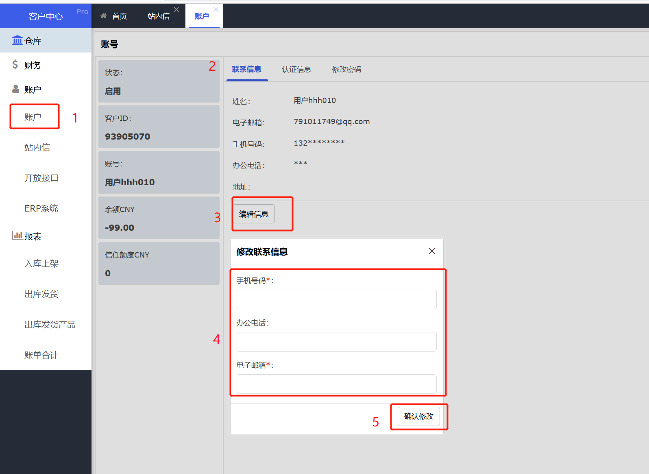The image size is (649, 474).
Task: Close the 修改联系信息 dialog
Action: [x=432, y=251]
